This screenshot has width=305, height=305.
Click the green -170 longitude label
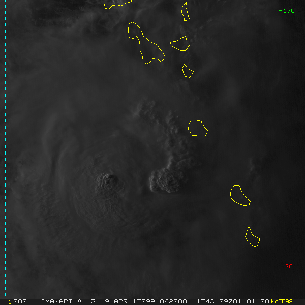coord(287,11)
